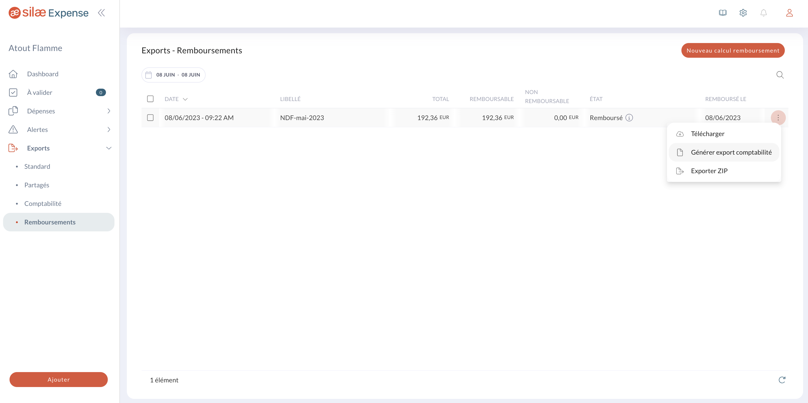Screen dimensions: 808x403
Task: Click the 08/06/2023 - 09:22 AM date cell
Action: click(x=199, y=118)
